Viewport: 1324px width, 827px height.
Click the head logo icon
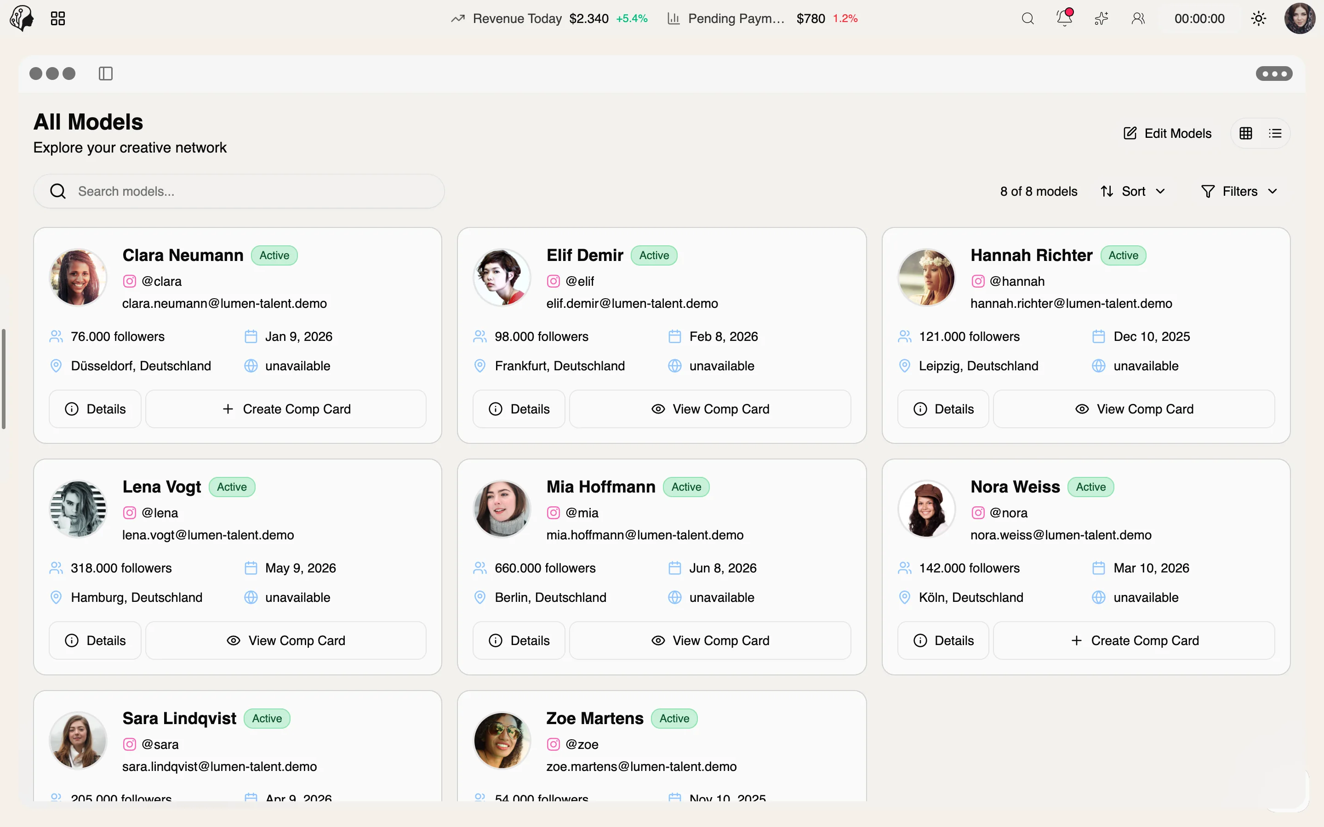pyautogui.click(x=22, y=18)
